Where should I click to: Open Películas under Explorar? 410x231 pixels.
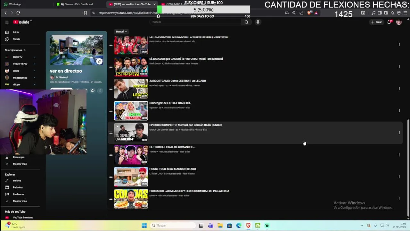18,187
